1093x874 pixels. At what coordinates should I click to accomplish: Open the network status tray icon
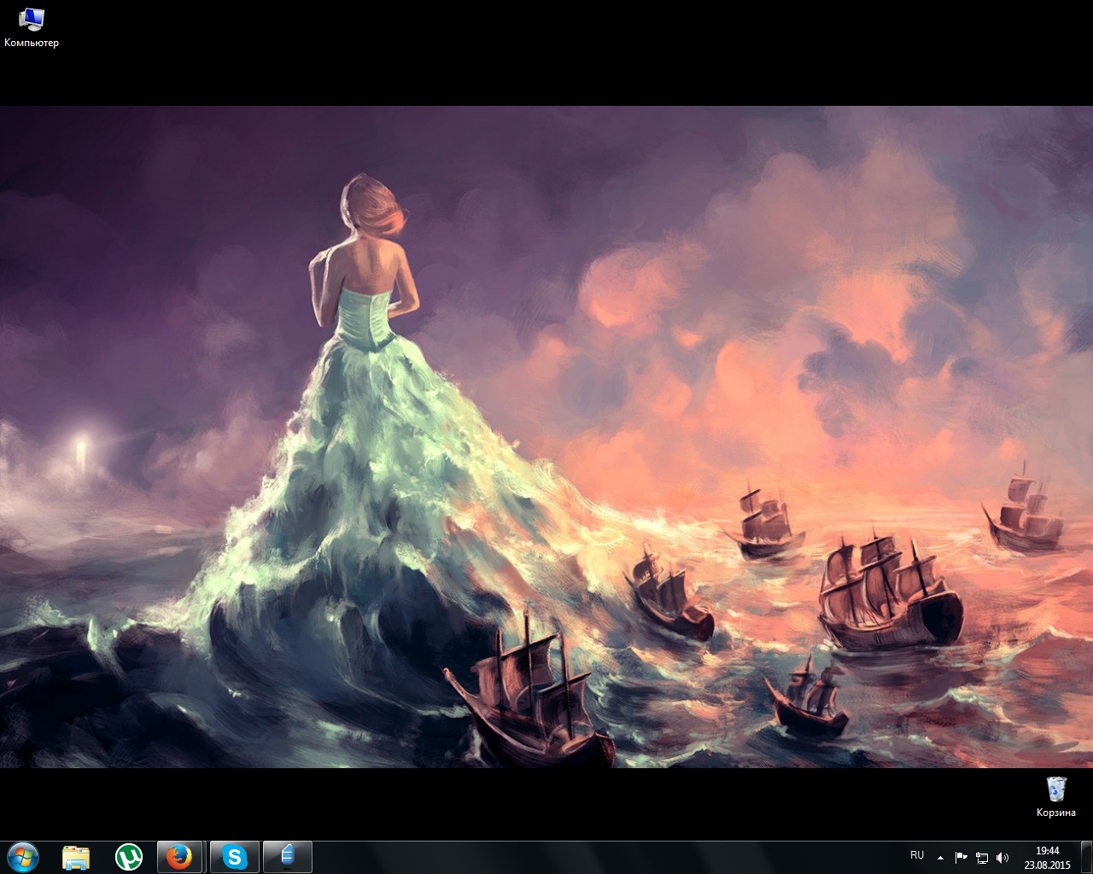point(982,857)
